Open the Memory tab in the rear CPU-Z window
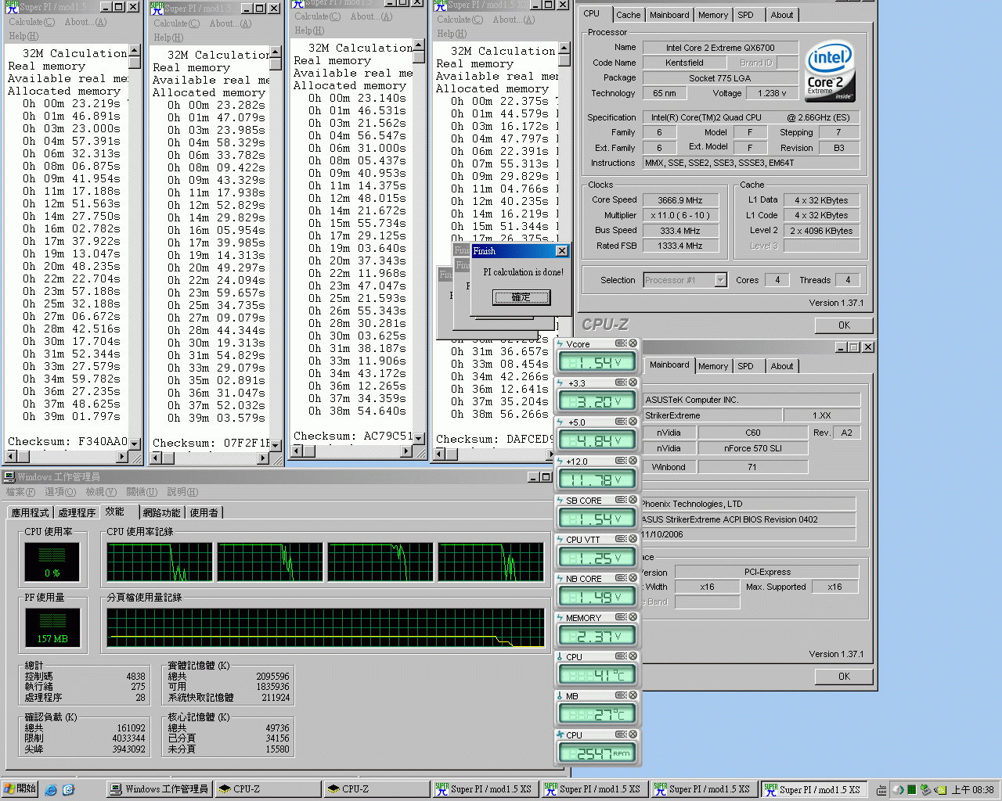The image size is (1002, 801). [713, 366]
